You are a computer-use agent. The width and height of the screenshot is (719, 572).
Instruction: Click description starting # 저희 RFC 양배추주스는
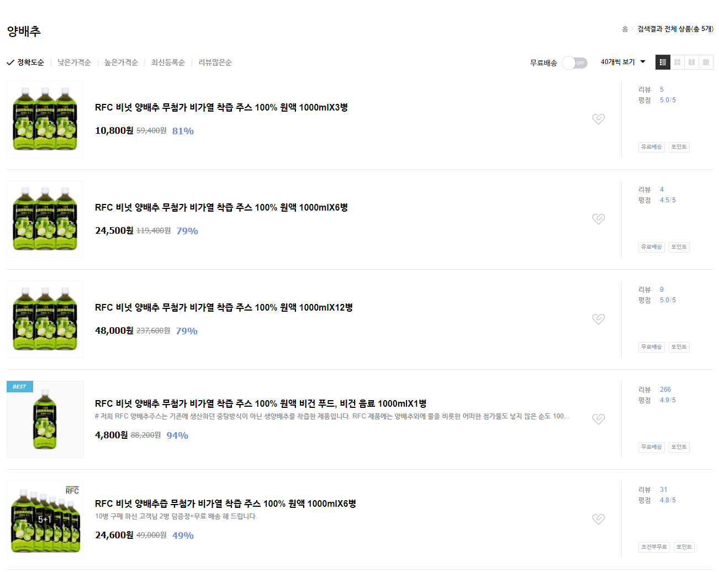[332, 416]
